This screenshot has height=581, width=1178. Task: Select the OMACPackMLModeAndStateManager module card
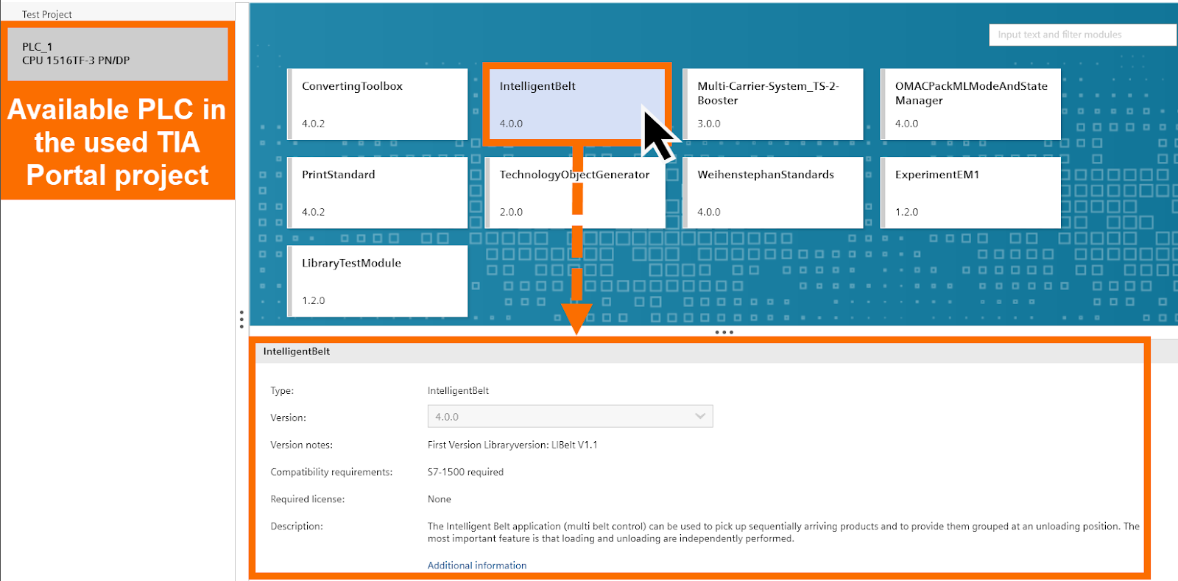[971, 104]
